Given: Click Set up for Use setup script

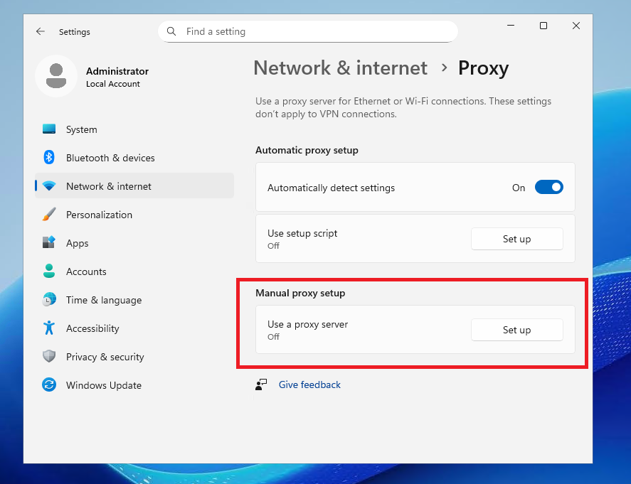Looking at the screenshot, I should (x=516, y=239).
